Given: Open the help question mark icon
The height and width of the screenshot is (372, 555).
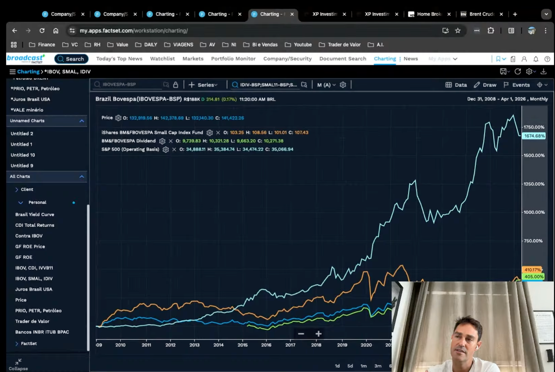Looking at the screenshot, I should pos(547,59).
